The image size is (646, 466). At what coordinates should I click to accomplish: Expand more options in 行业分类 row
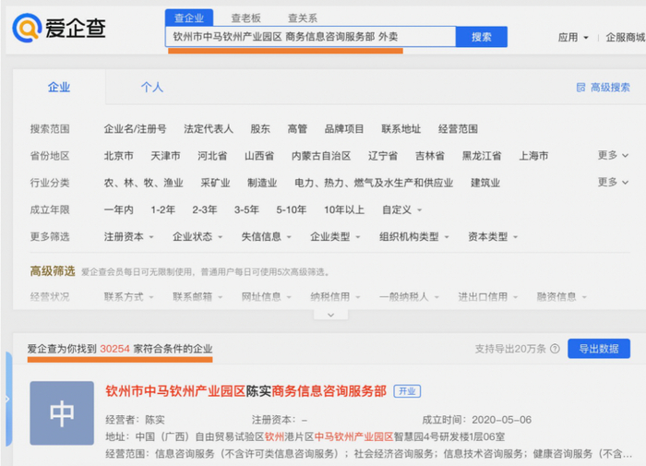[613, 182]
